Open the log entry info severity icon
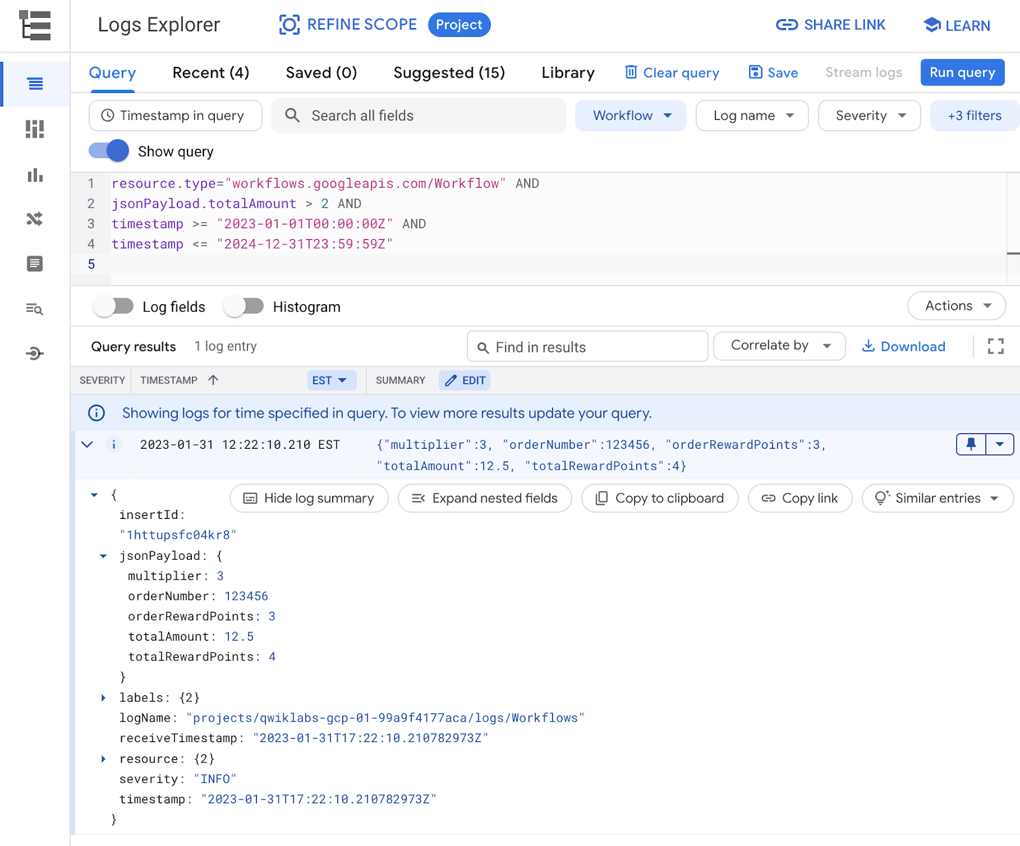 113,444
